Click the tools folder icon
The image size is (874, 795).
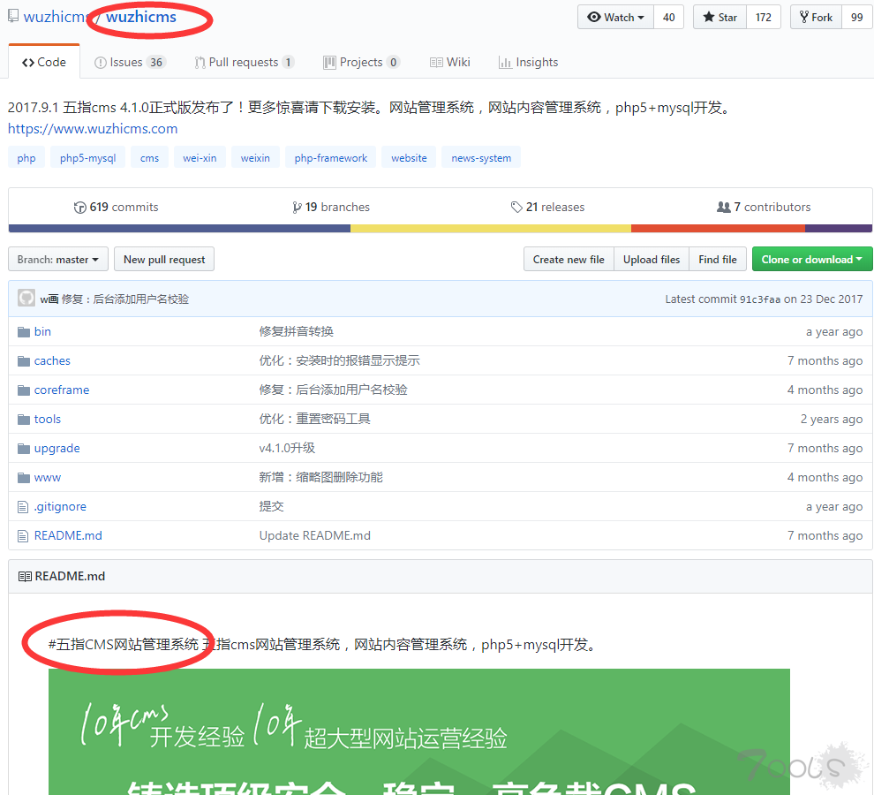coord(24,420)
